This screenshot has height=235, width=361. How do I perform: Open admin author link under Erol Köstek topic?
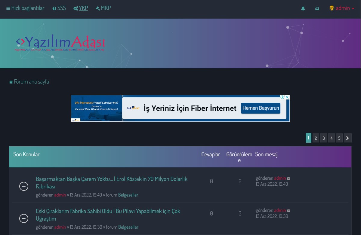coord(60,195)
